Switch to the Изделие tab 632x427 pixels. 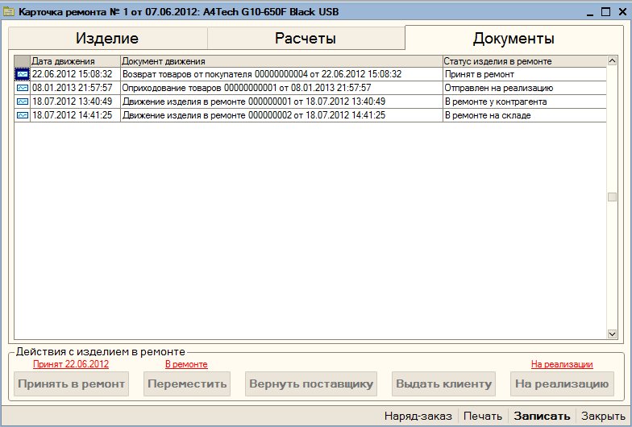click(107, 39)
